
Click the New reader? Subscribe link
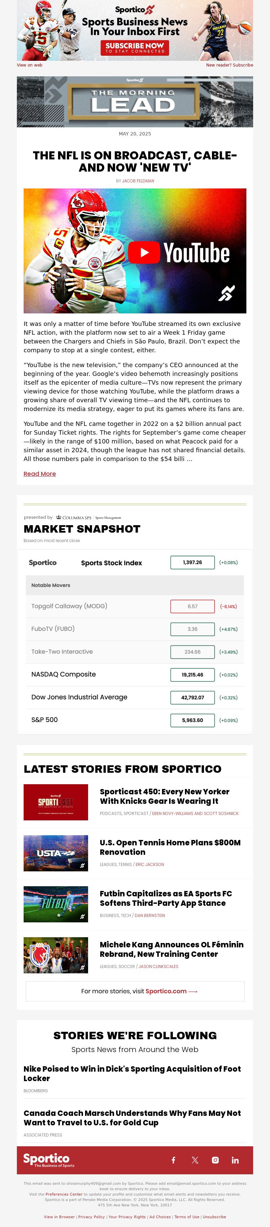point(230,65)
